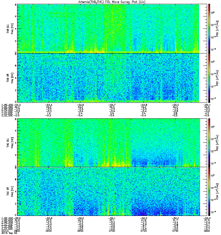Click the top panel PSD color bar
Image resolution: width=221 pixels, height=235 pixels.
click(x=209, y=28)
